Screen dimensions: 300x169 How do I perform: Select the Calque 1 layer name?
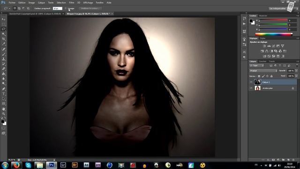tap(266, 82)
